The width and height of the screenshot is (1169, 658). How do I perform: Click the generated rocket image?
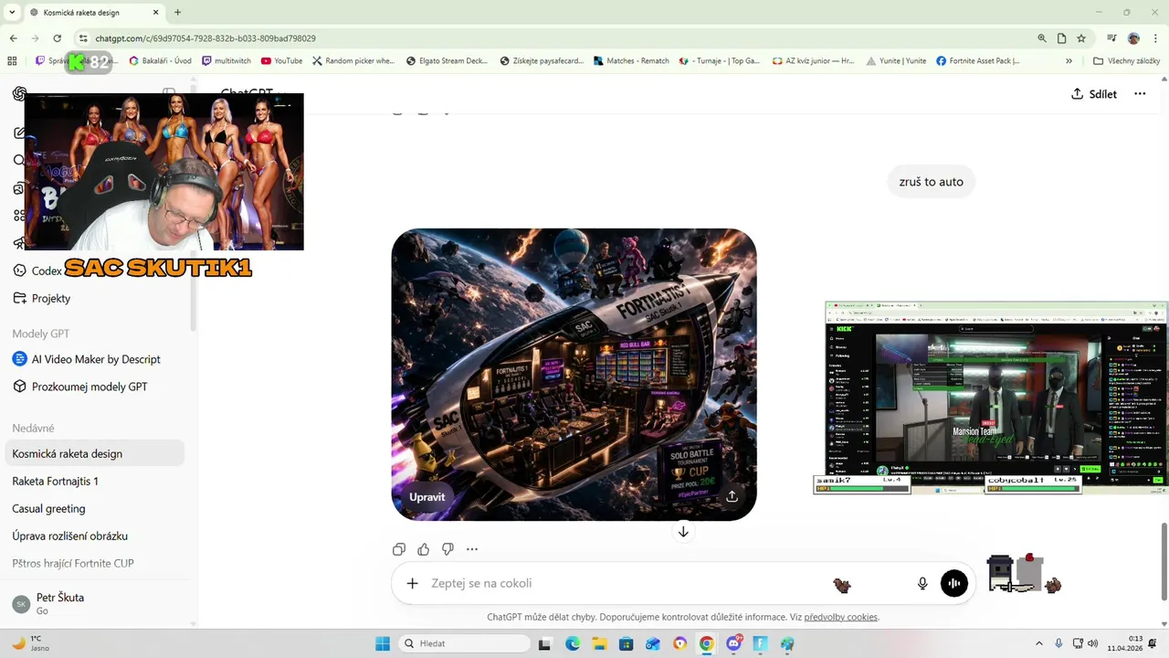coord(574,374)
